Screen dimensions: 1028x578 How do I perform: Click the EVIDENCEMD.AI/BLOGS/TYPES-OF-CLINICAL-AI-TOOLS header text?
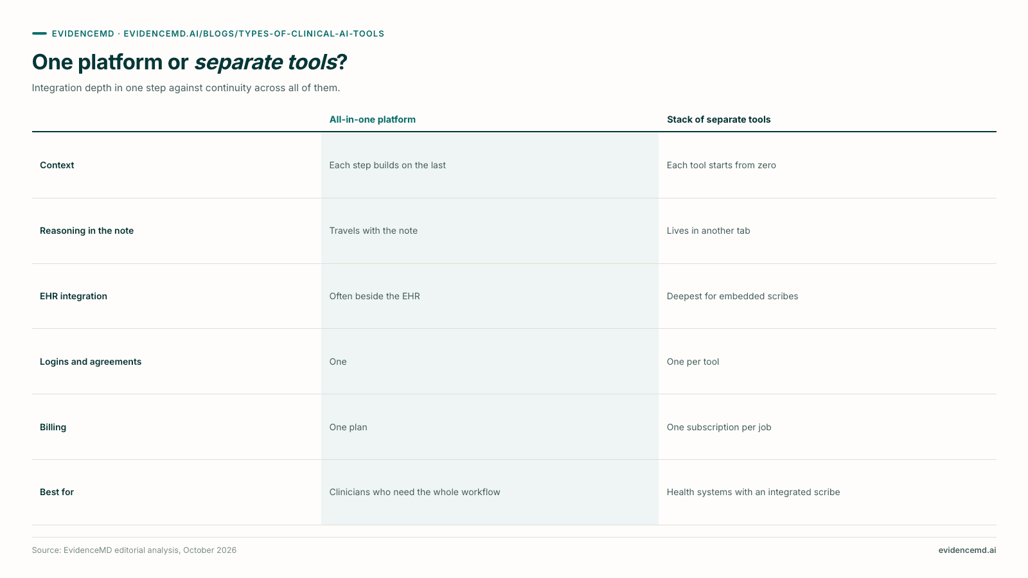click(x=254, y=33)
